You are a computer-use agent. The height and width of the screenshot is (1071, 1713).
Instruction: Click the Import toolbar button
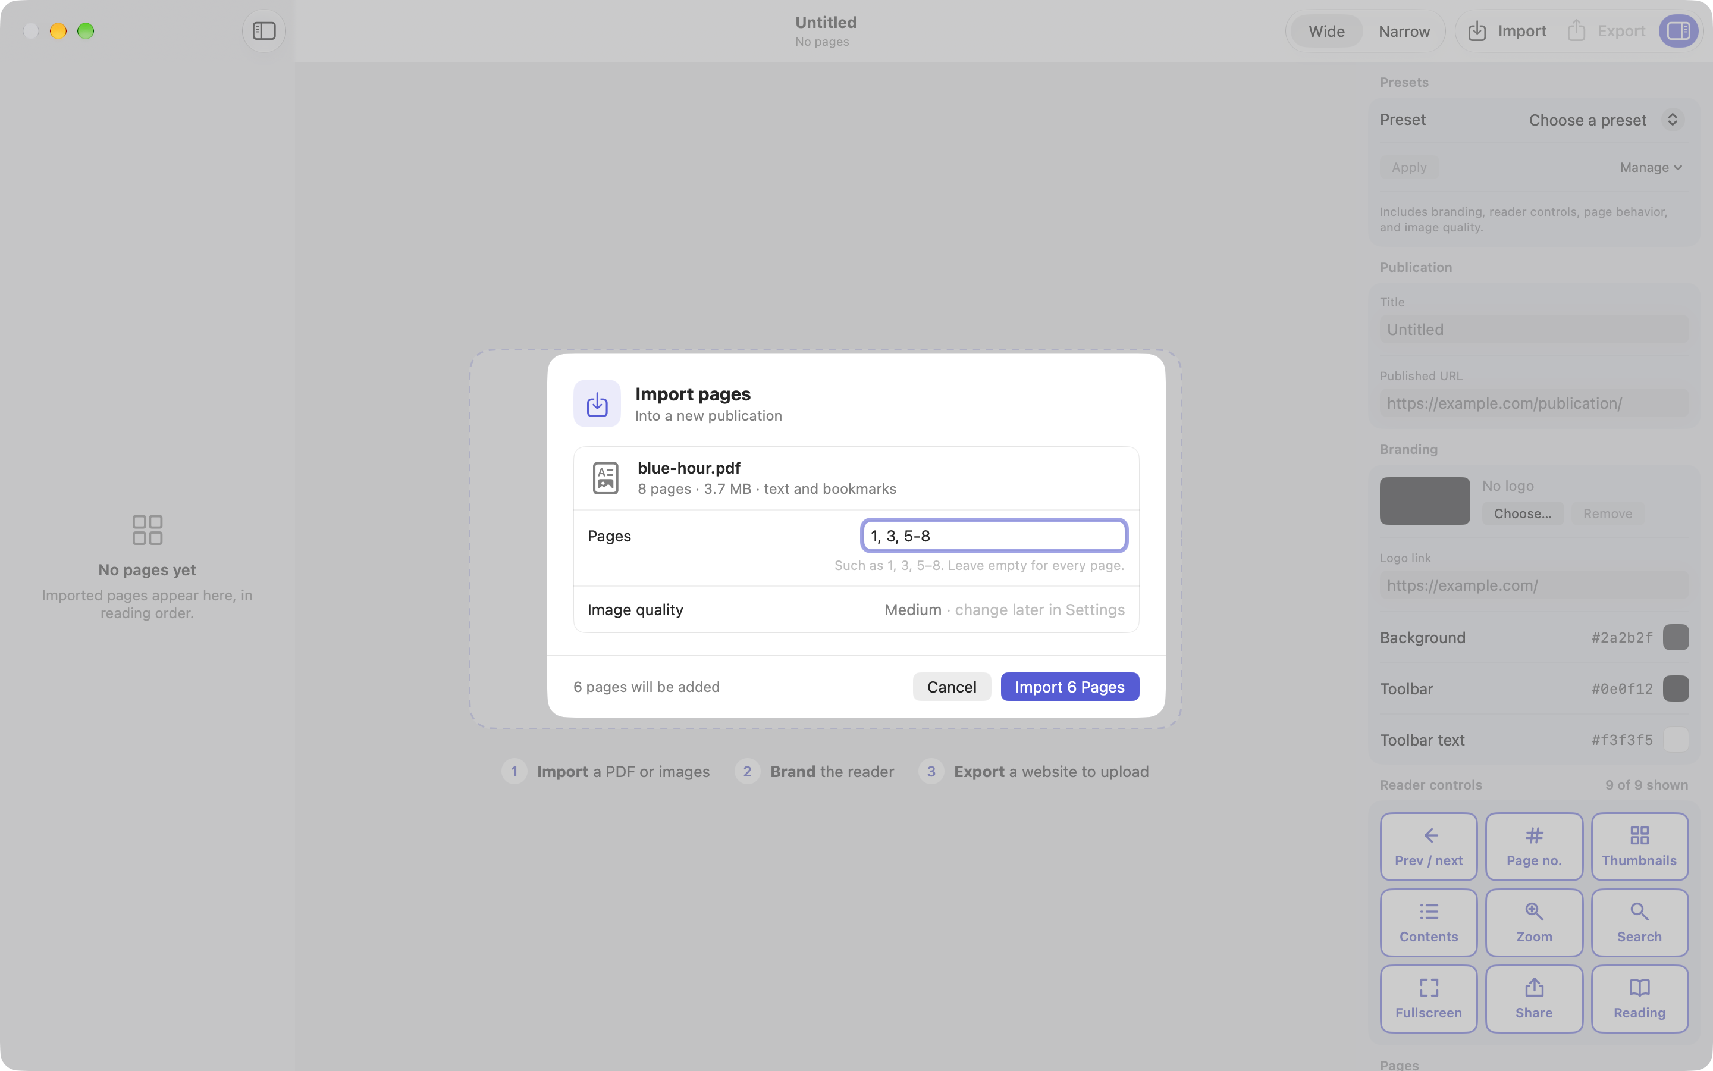click(1507, 31)
